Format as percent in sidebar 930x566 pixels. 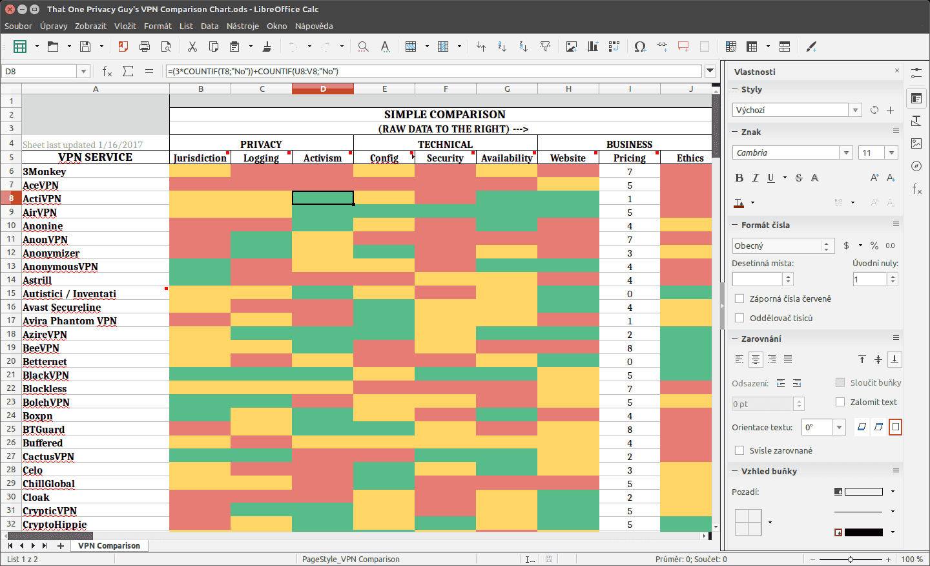(874, 246)
